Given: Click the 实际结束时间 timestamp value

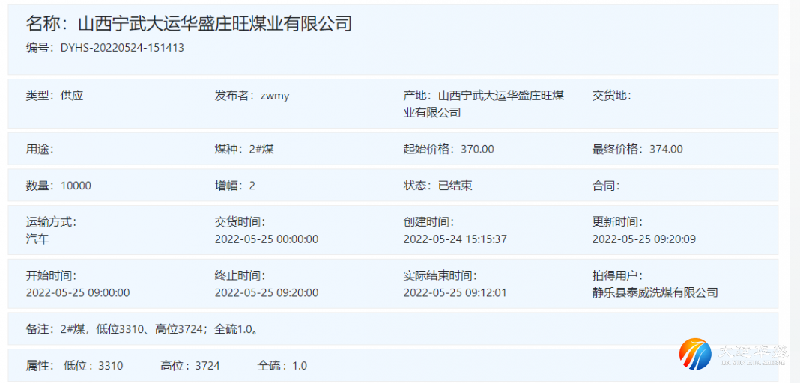Looking at the screenshot, I should (x=455, y=292).
